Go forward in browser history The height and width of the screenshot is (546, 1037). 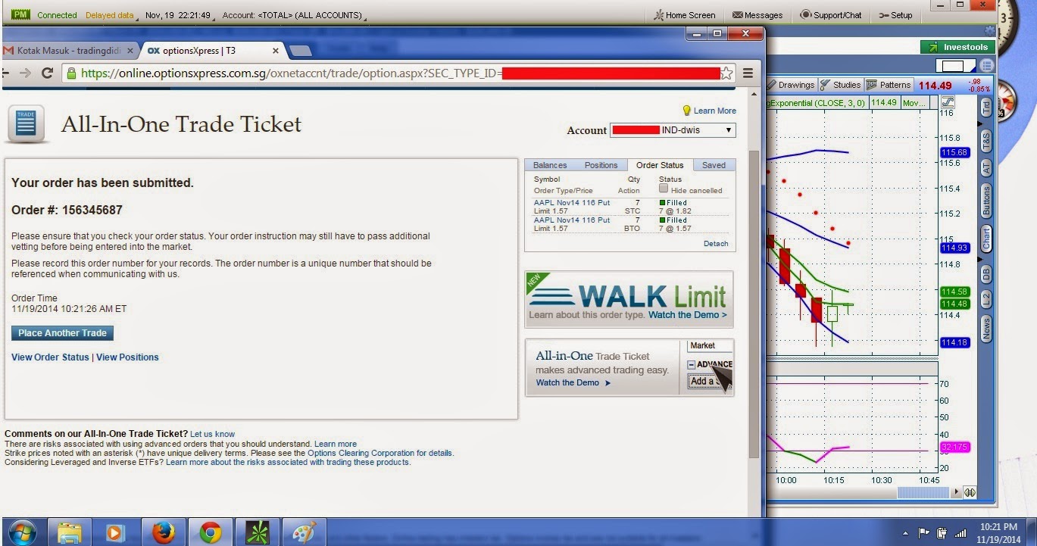tap(25, 73)
